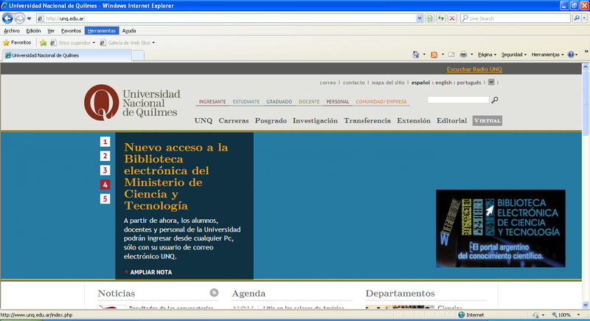Click the red X Stop loading icon
Screen dimensions: 590x321
[452, 18]
